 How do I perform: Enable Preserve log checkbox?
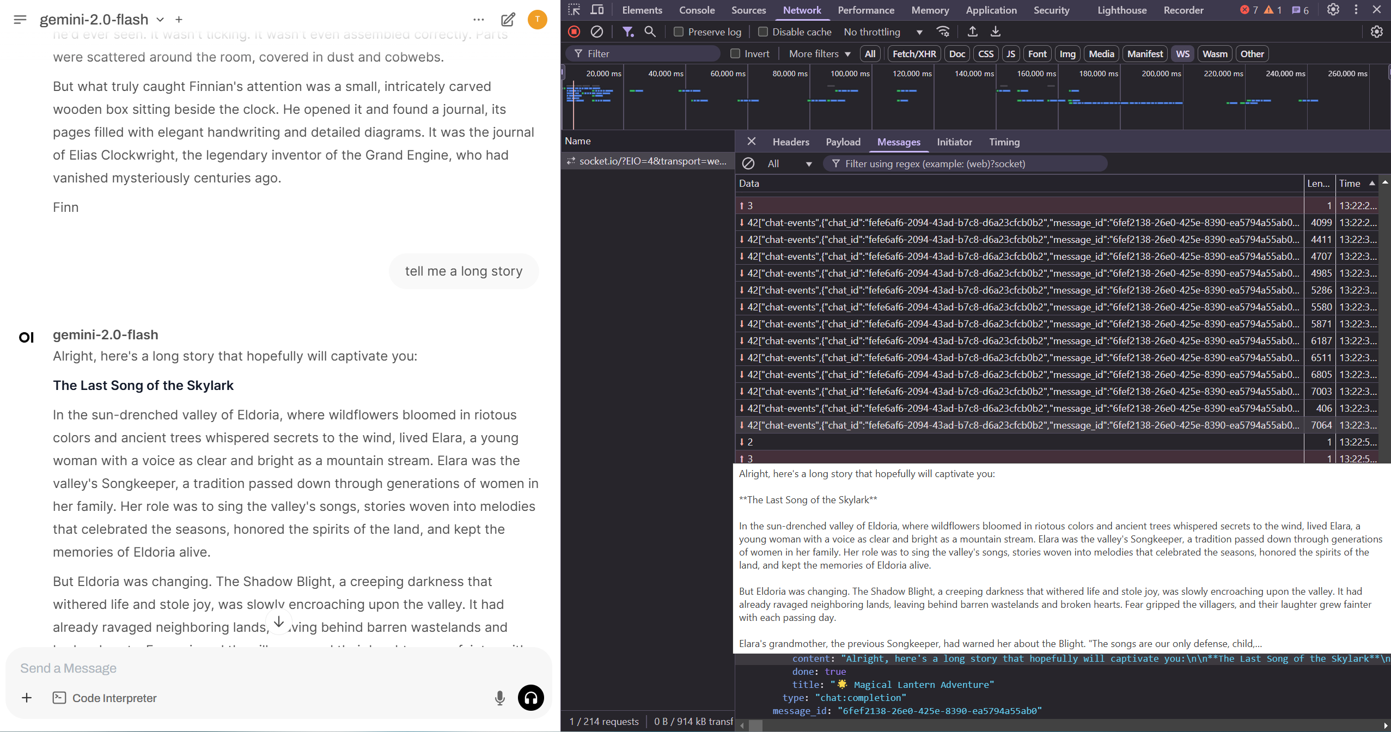(x=679, y=32)
